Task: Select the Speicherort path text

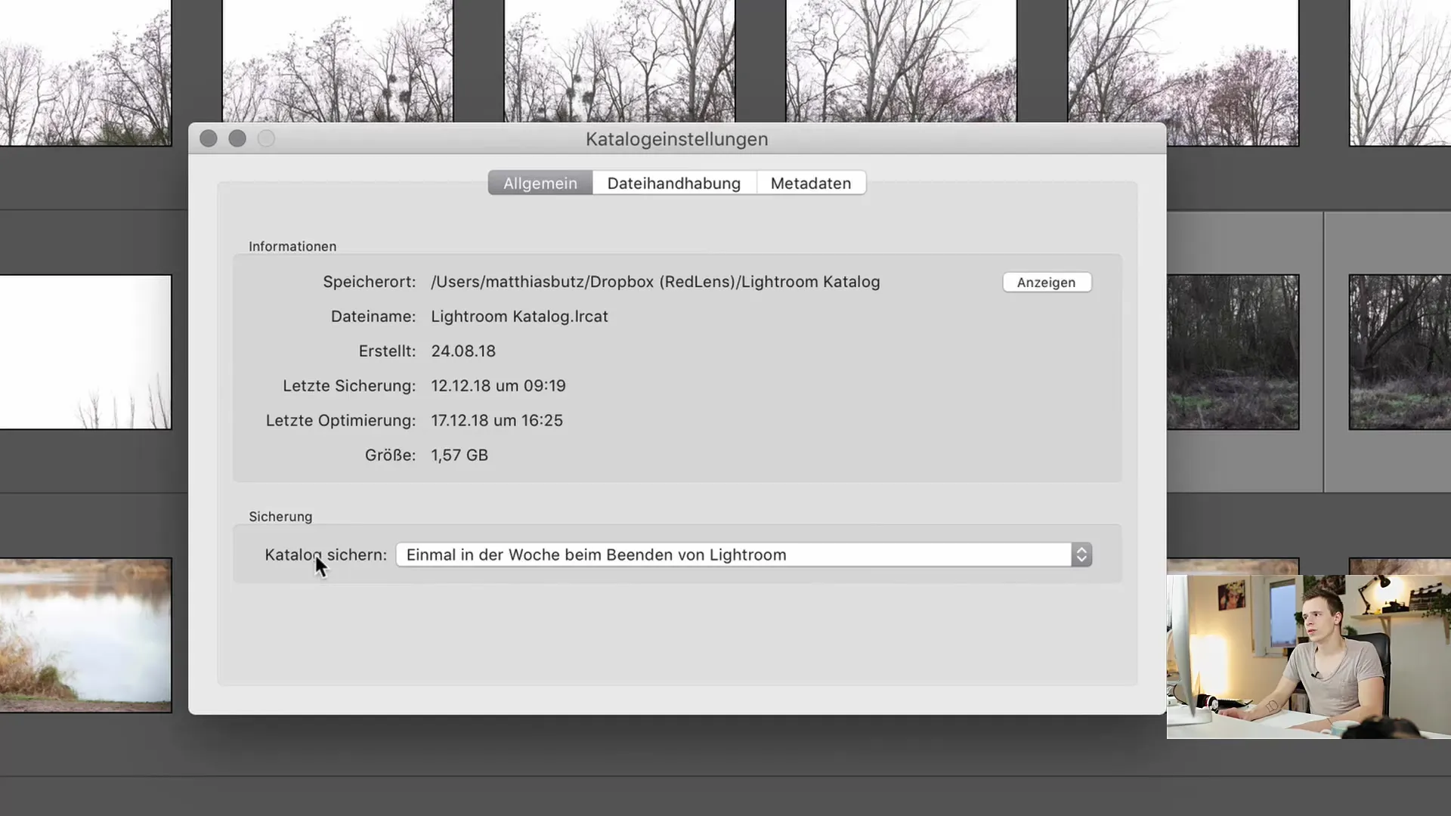Action: point(655,282)
